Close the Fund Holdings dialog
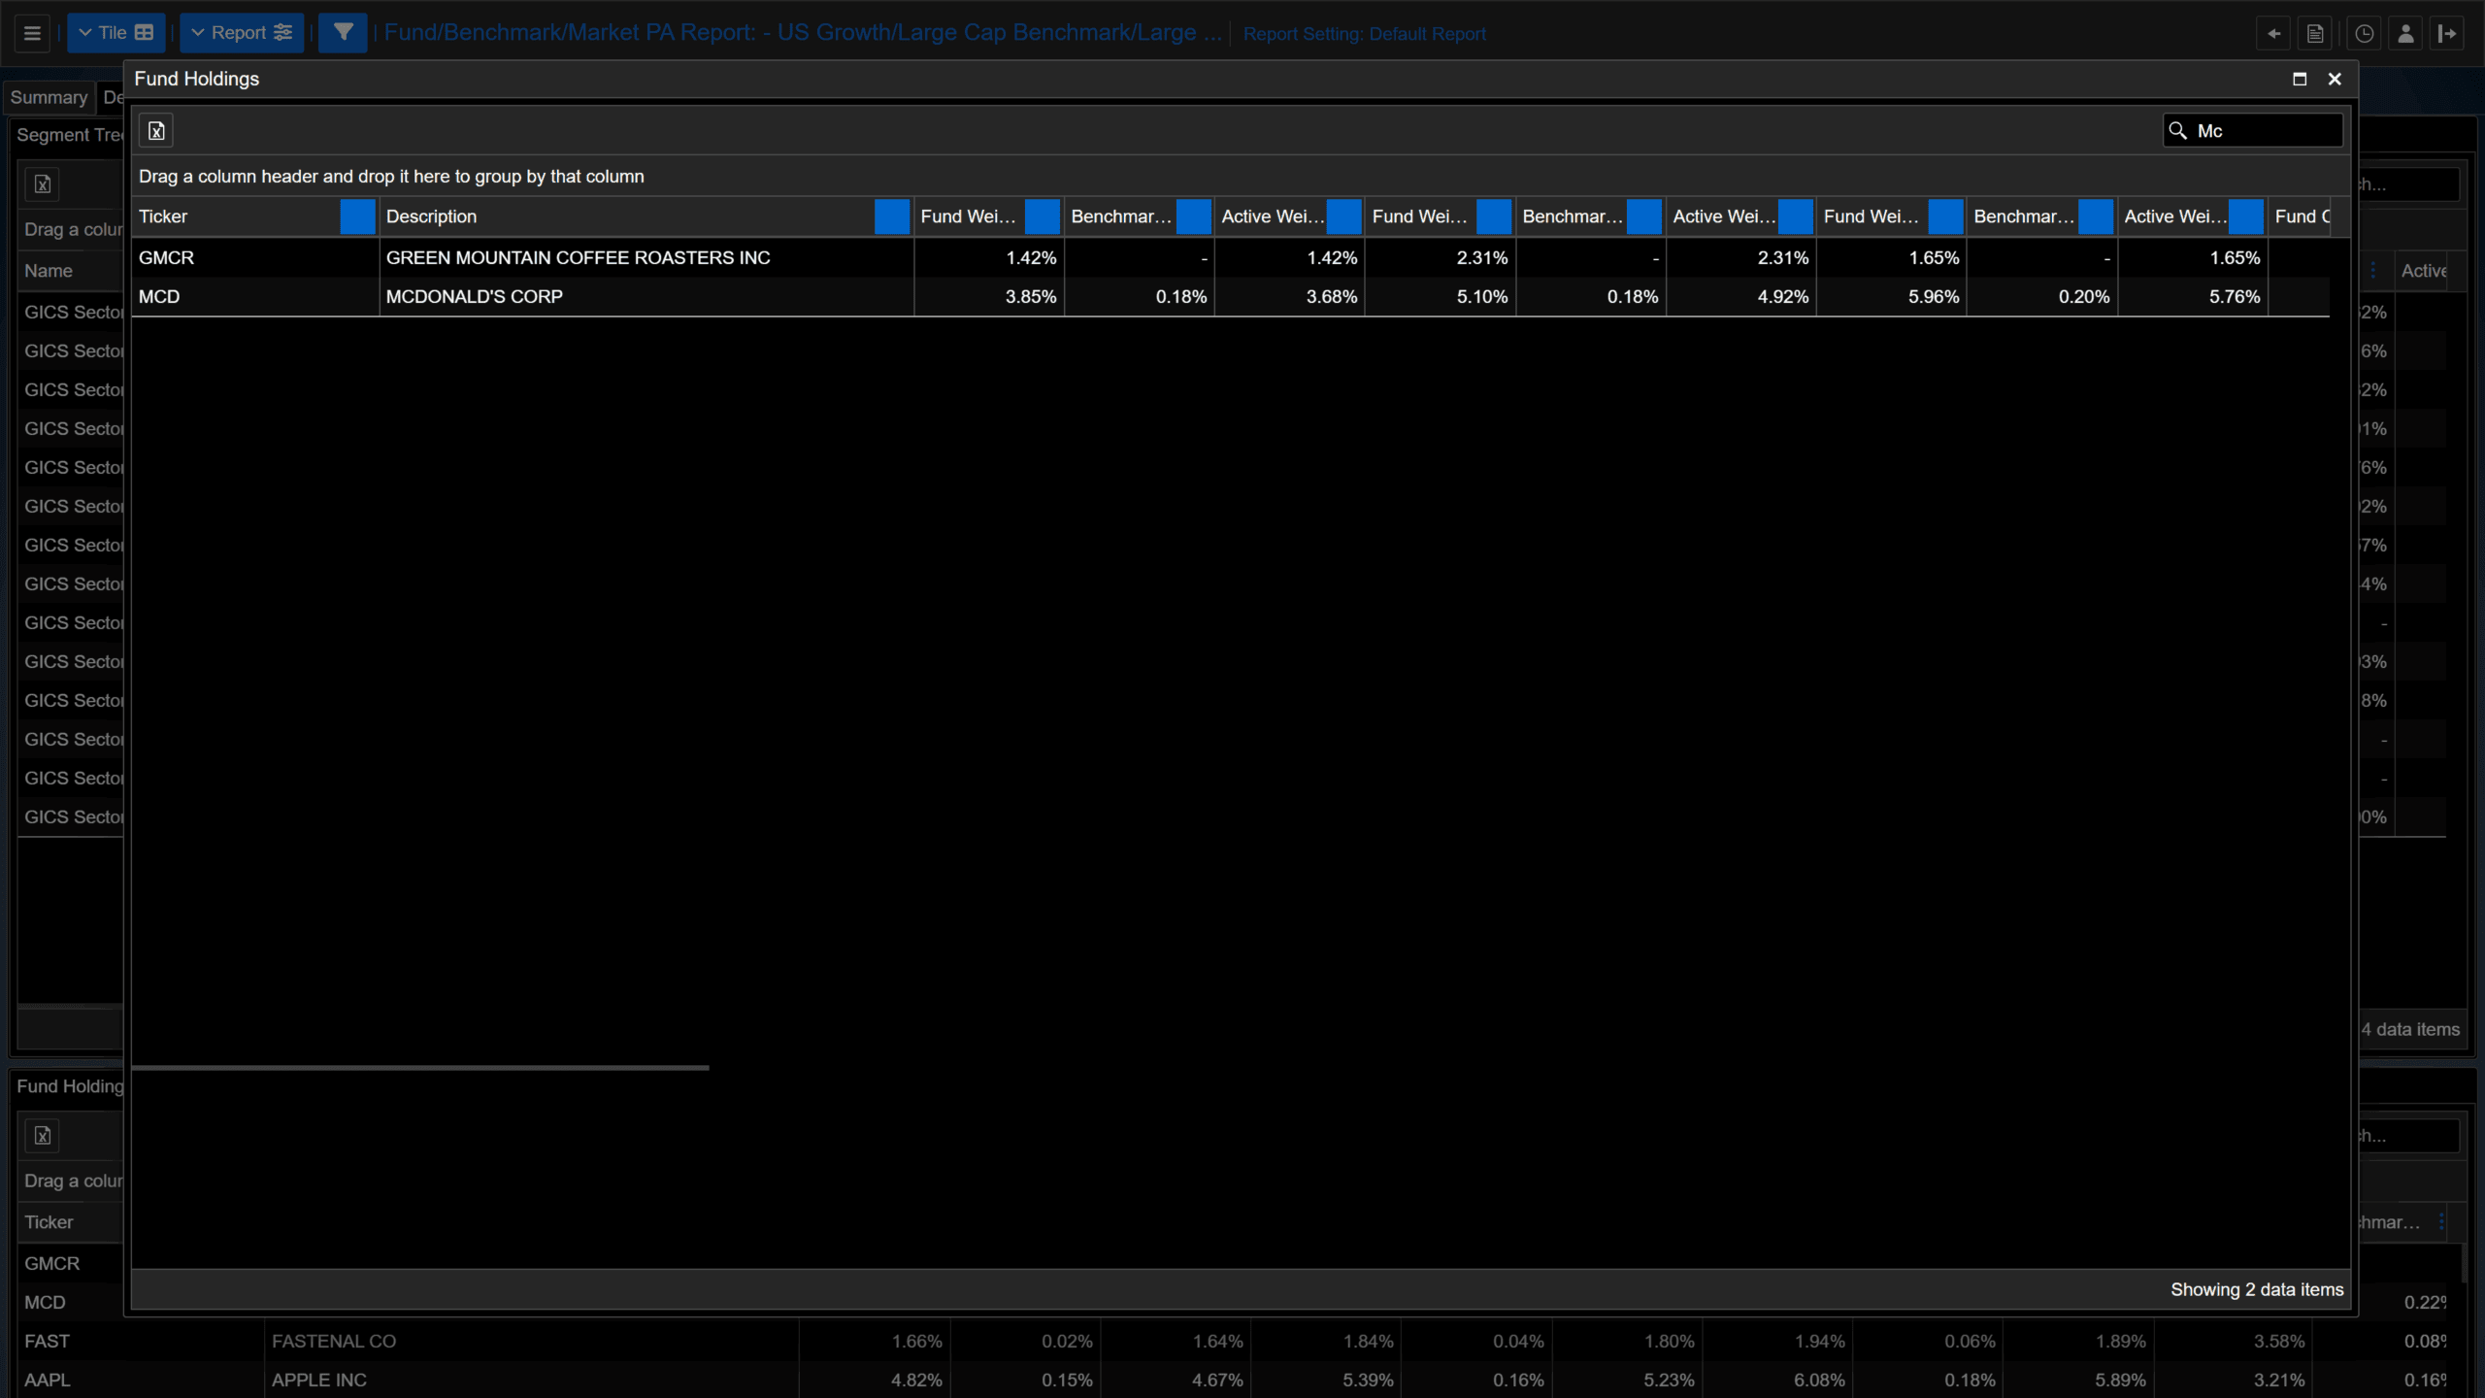The width and height of the screenshot is (2485, 1398). click(2336, 79)
